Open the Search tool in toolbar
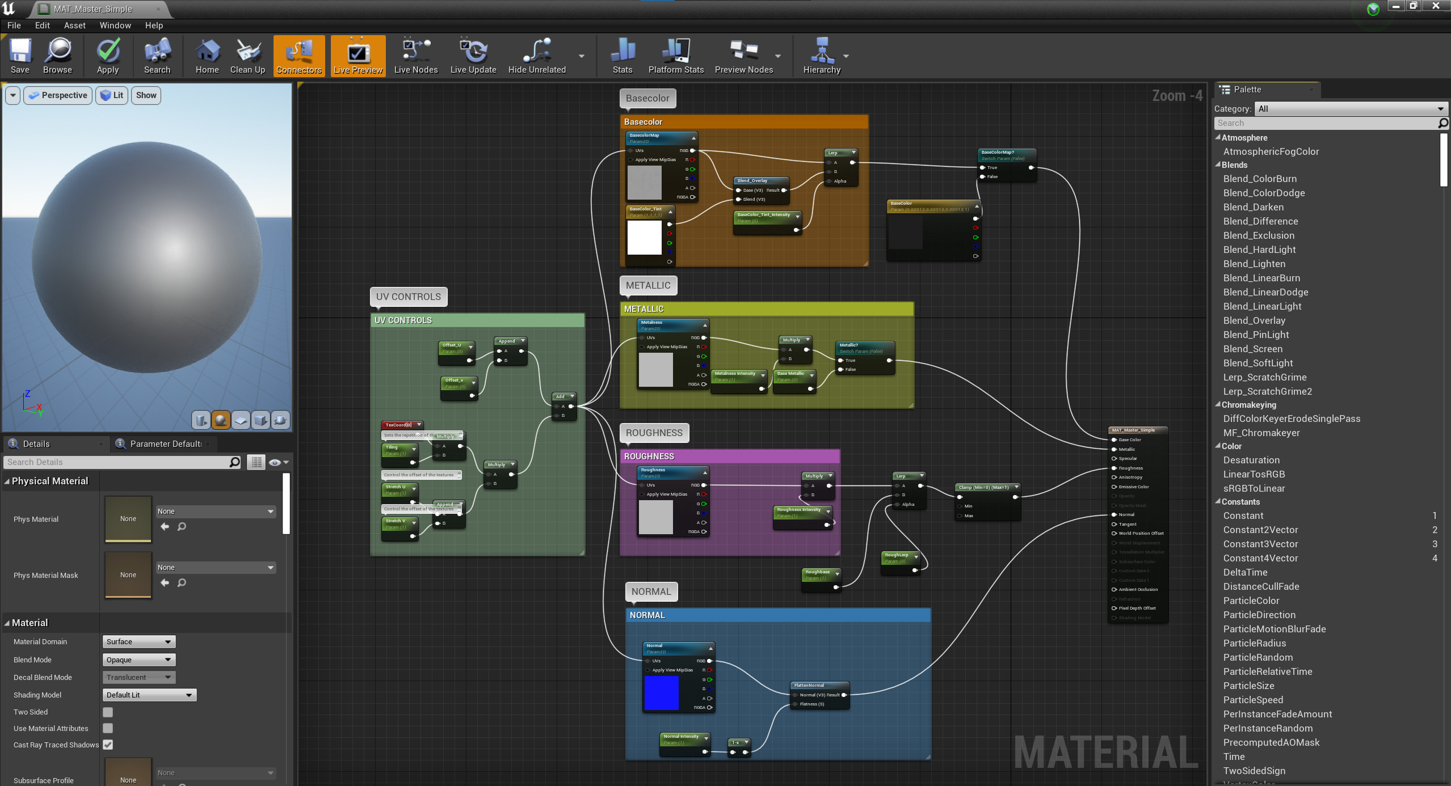 coord(157,56)
